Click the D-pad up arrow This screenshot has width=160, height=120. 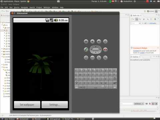[95, 46]
